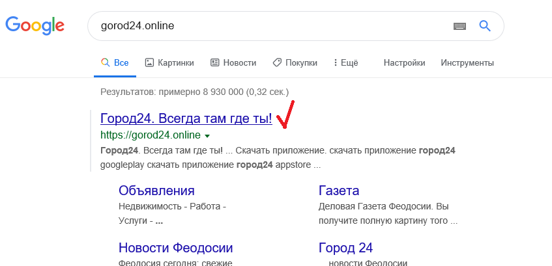
Task: Switch to the Покупки tab
Action: click(x=295, y=63)
